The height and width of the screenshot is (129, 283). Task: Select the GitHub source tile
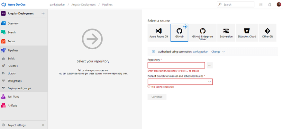point(179,33)
